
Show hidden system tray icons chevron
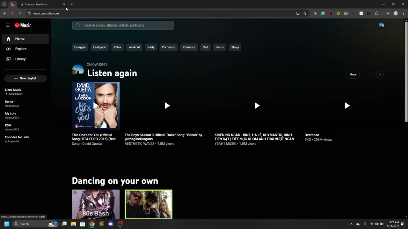(351, 224)
